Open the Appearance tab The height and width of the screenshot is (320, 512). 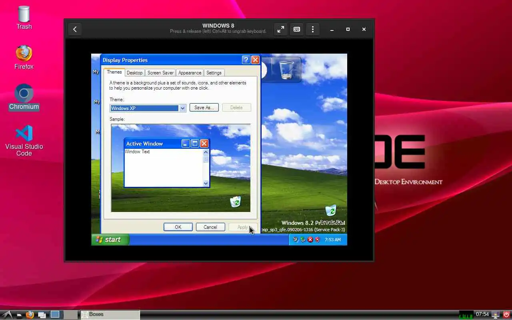tap(190, 73)
